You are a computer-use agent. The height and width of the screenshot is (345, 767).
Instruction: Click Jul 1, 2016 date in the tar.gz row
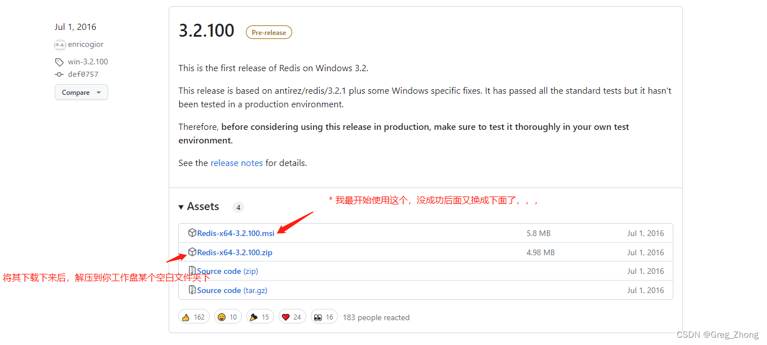(x=646, y=290)
